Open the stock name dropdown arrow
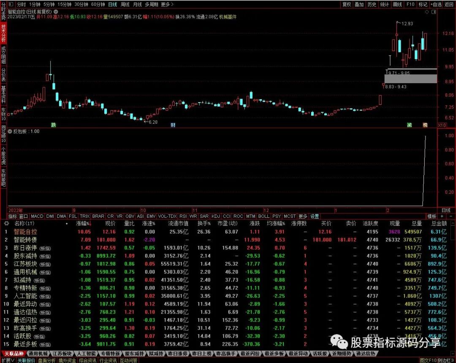 click(56, 12)
